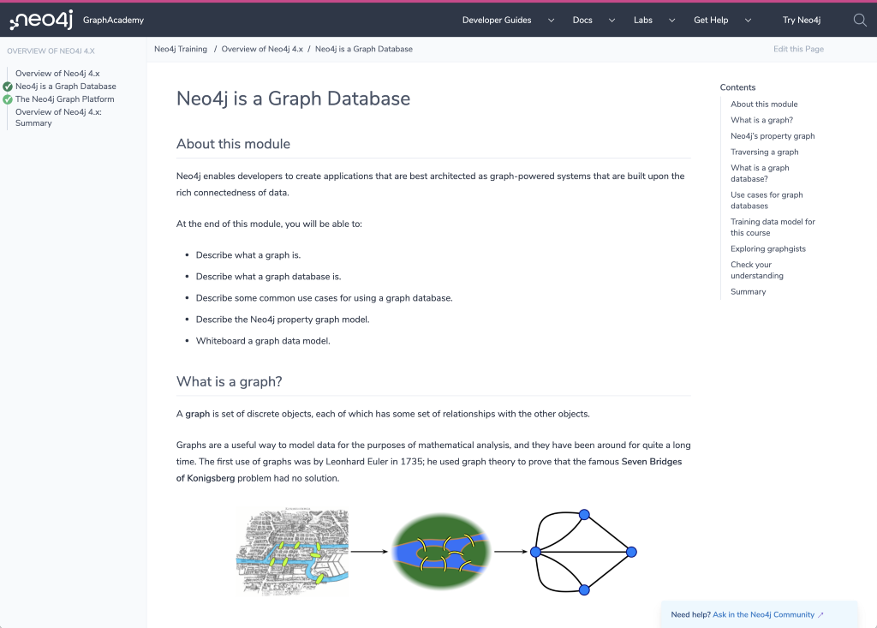Click the What is a graph? heading
Image resolution: width=877 pixels, height=628 pixels.
click(229, 382)
